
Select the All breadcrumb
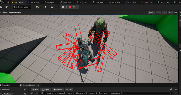coord(42,93)
